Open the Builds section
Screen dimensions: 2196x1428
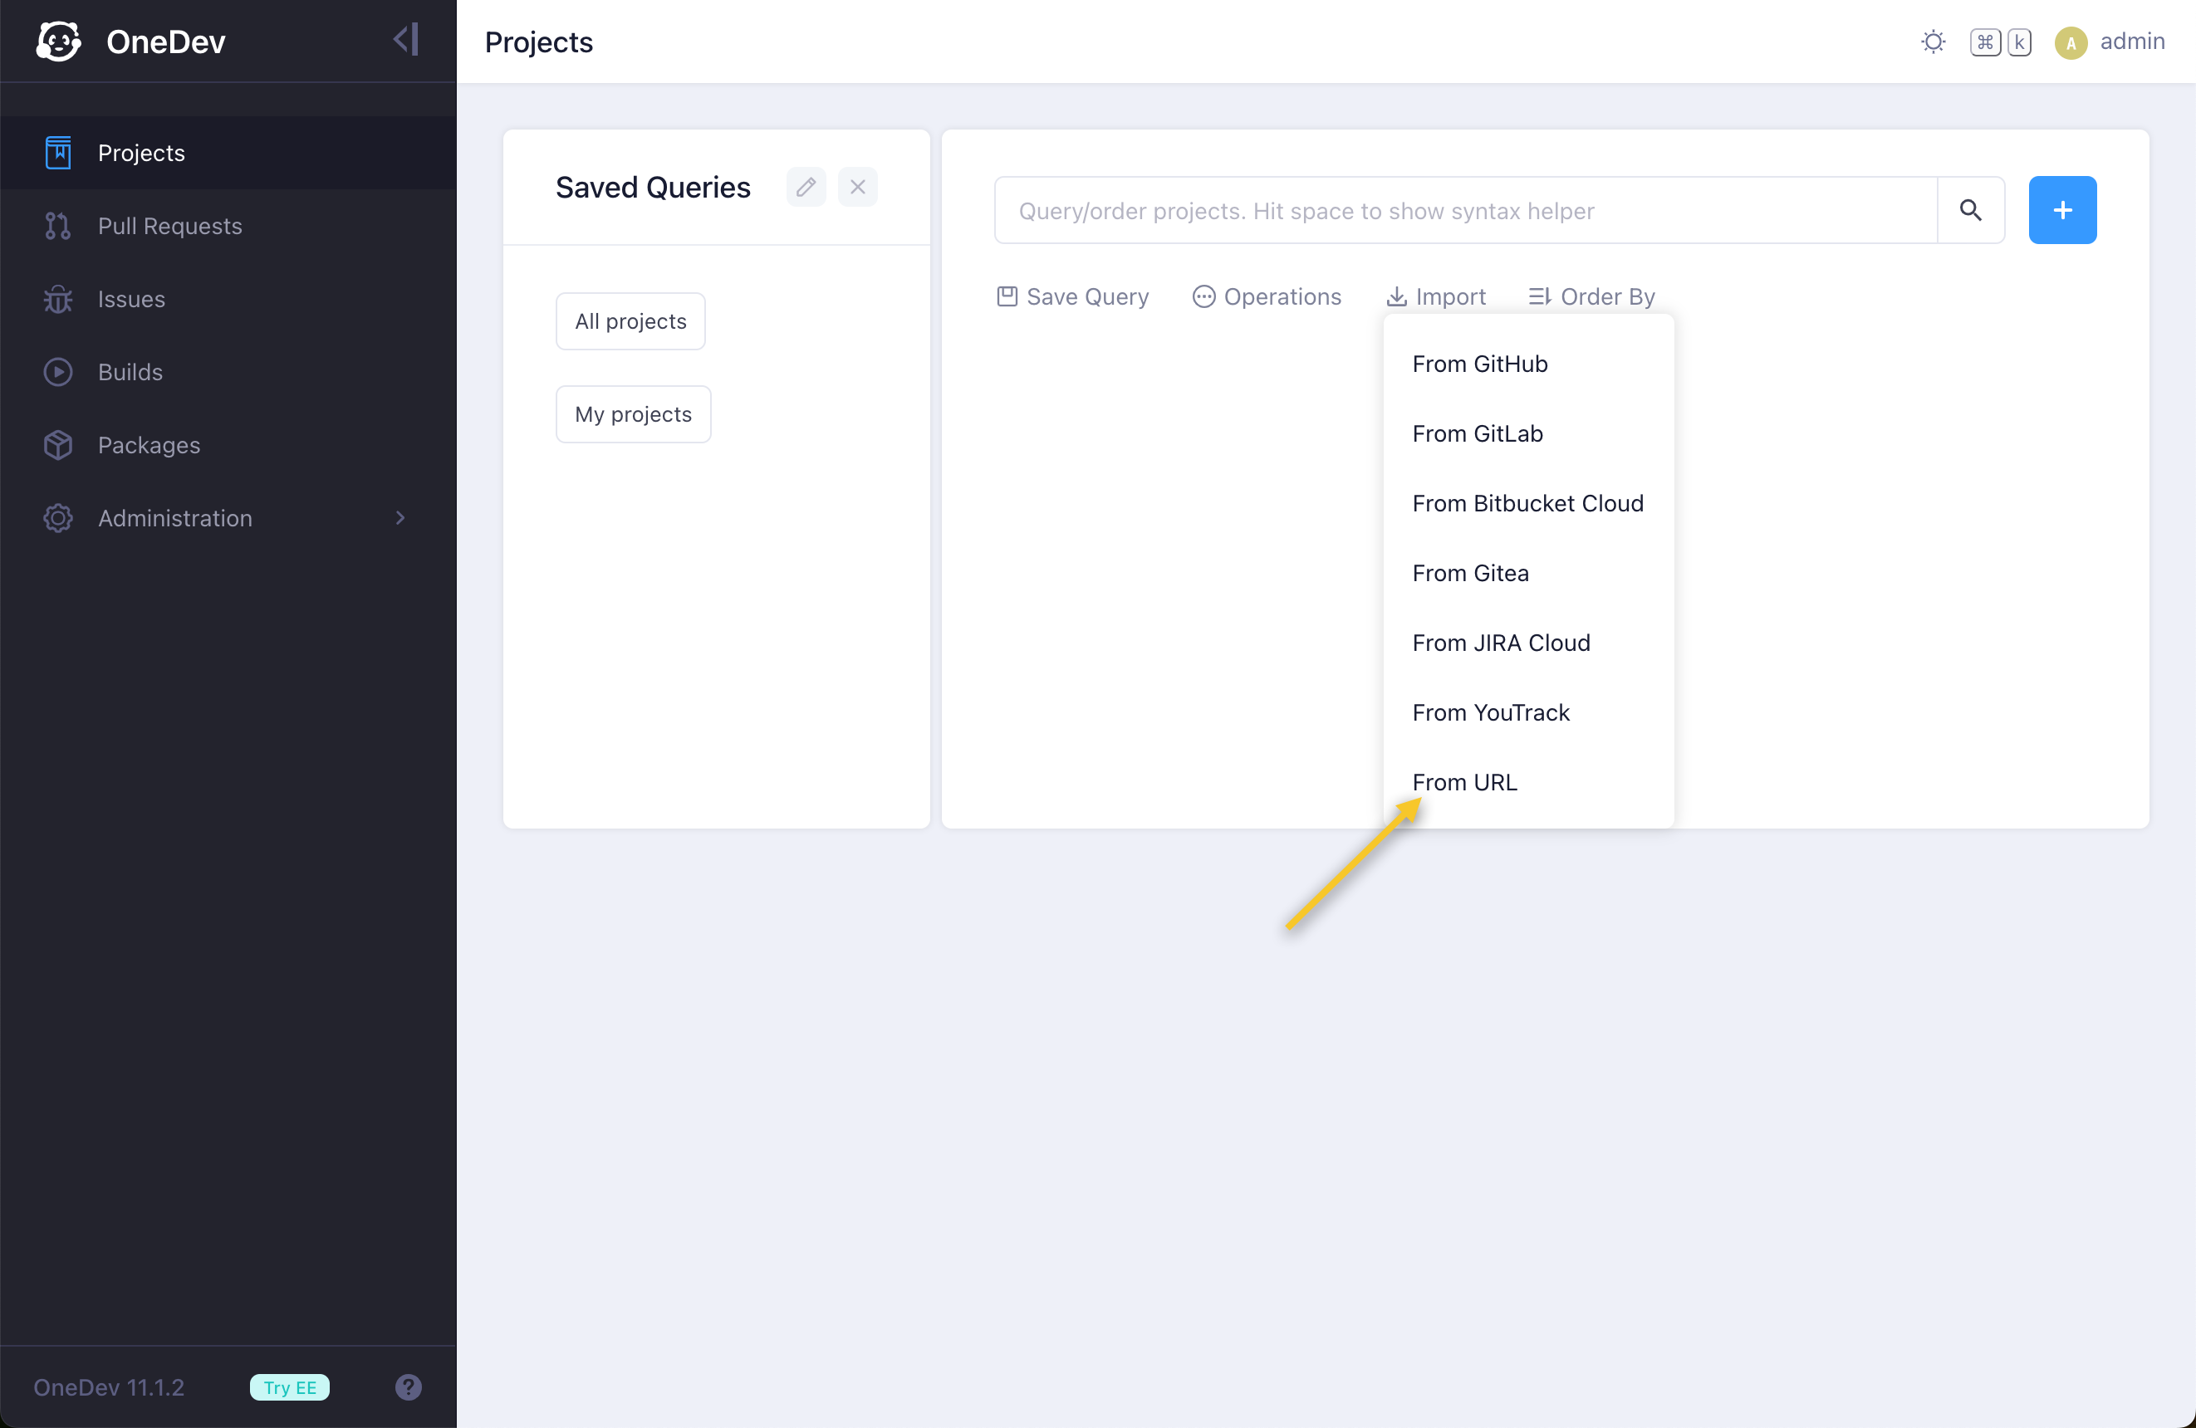coord(130,372)
